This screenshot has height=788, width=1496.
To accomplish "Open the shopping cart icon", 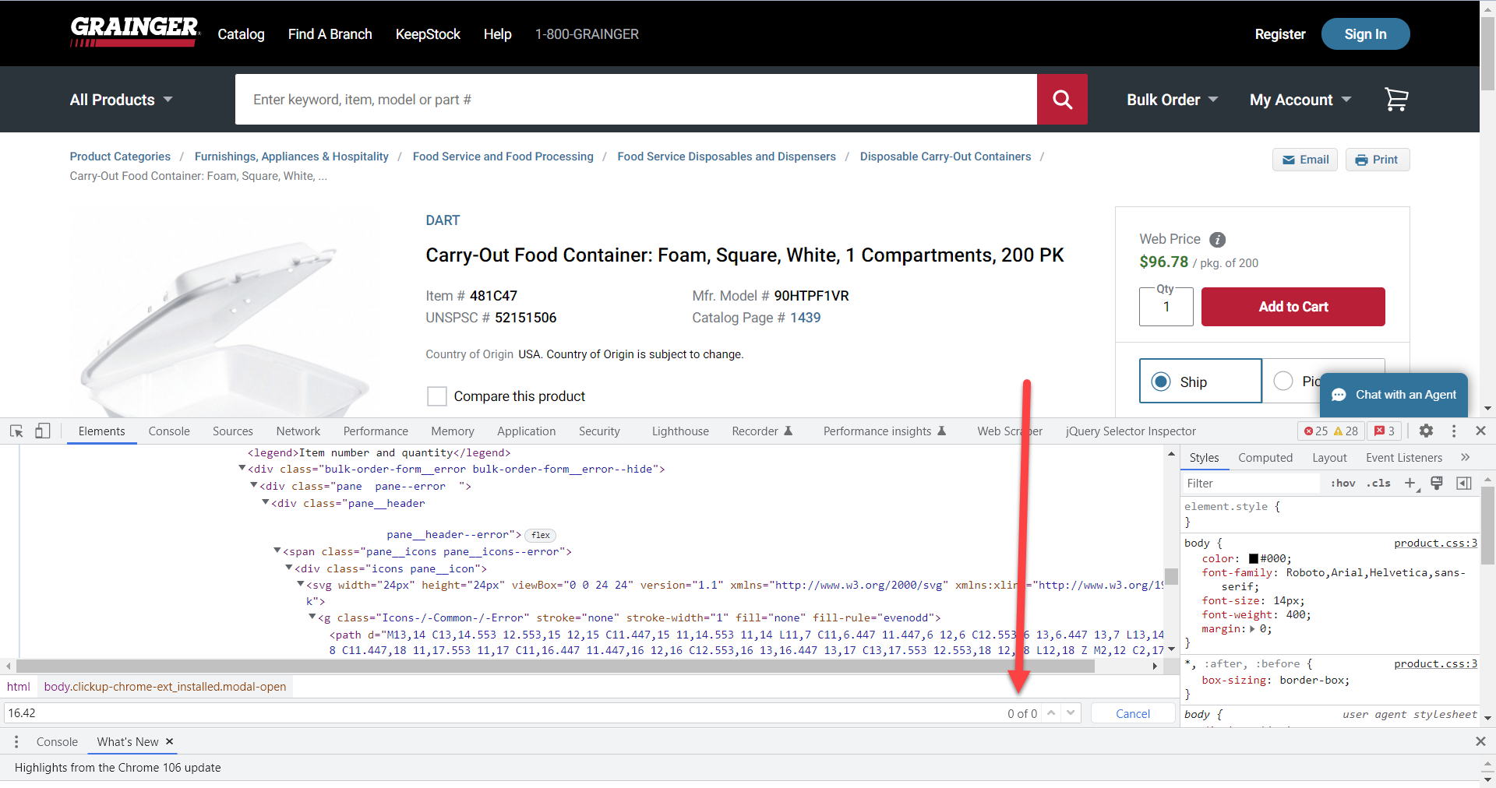I will 1396,99.
